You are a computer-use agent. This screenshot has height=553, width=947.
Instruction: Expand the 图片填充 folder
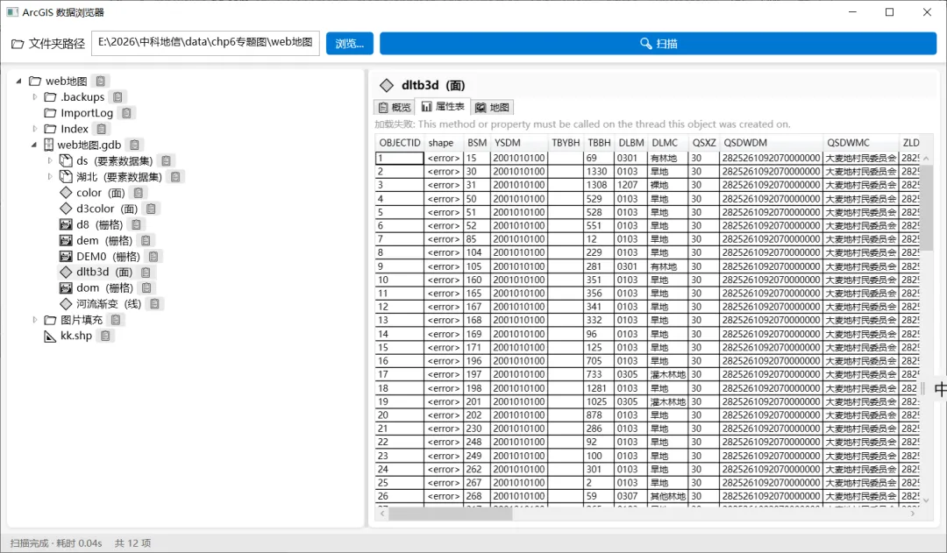(34, 320)
